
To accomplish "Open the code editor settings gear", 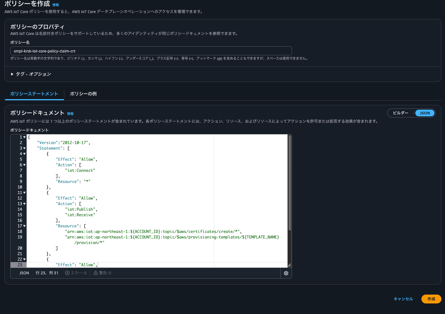I will click(x=286, y=273).
